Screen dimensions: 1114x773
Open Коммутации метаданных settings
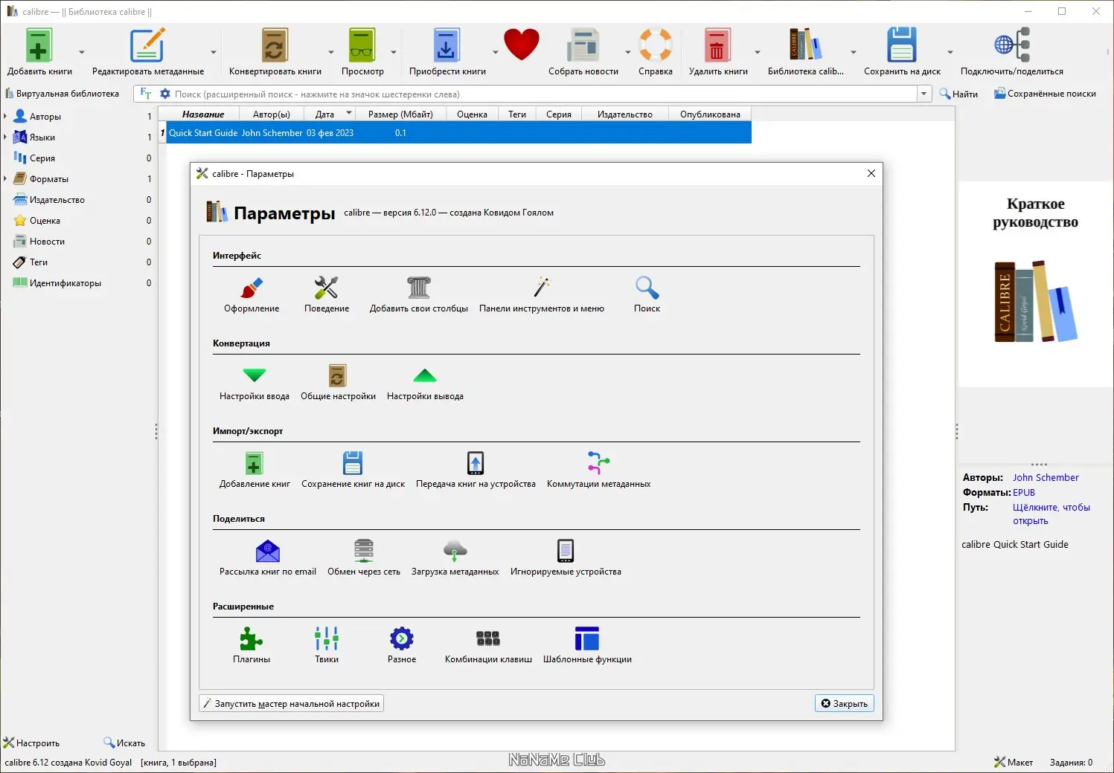[x=598, y=470]
